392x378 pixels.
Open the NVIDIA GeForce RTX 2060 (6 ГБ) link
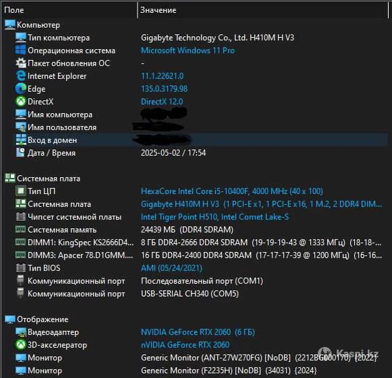[x=198, y=332]
